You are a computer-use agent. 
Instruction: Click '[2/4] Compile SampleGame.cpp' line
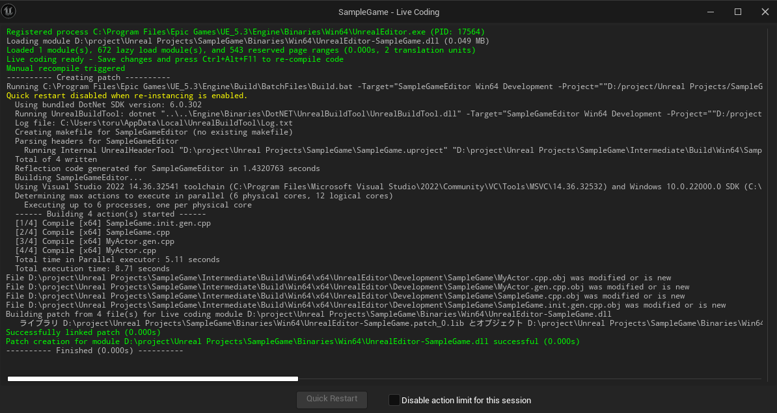tap(92, 232)
